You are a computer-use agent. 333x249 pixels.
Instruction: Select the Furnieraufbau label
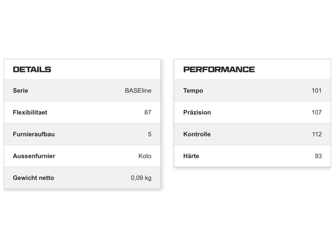(34, 134)
